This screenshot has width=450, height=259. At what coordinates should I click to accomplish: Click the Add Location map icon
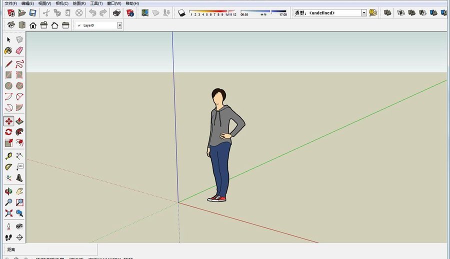pyautogui.click(x=145, y=12)
